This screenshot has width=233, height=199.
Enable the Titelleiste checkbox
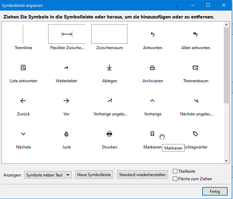click(175, 171)
